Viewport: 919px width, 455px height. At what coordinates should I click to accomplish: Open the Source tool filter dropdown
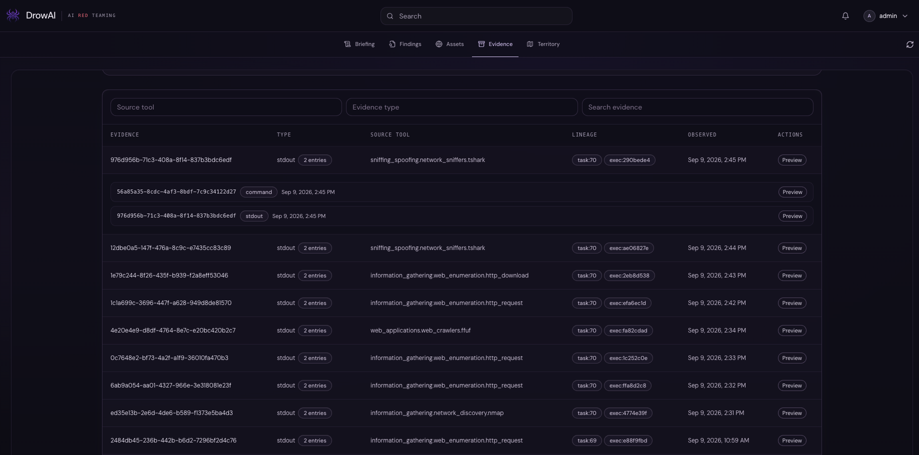coord(226,107)
